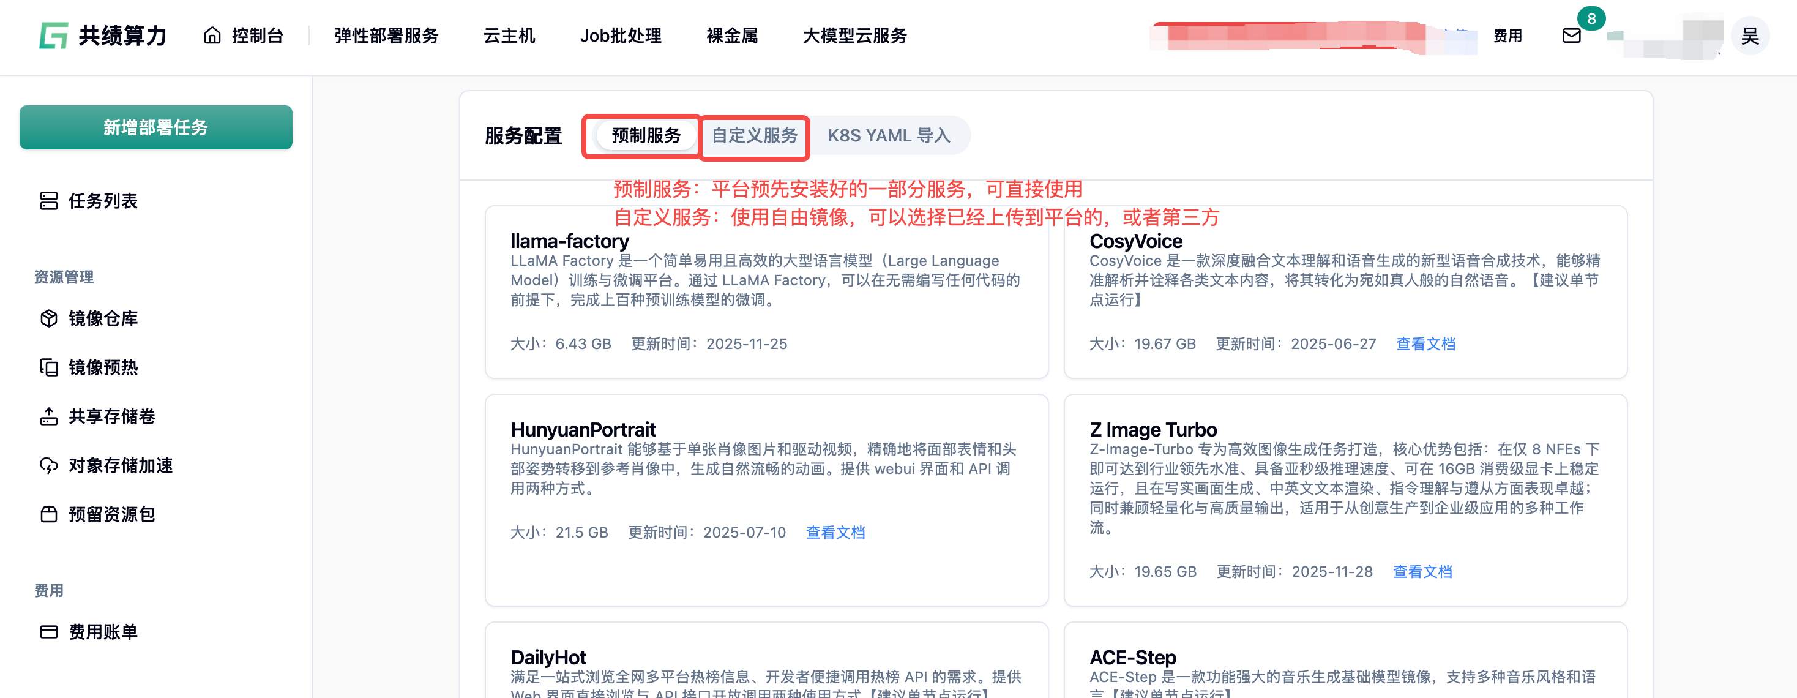This screenshot has height=698, width=1797.
Task: Click the notification badge showing 8
Action: coord(1591,19)
